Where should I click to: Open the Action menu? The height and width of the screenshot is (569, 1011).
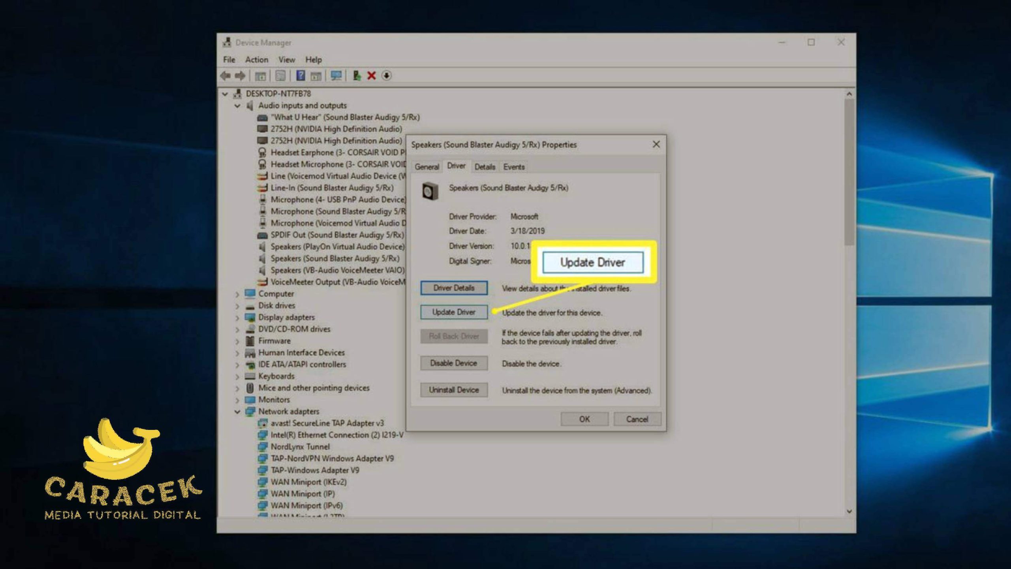pyautogui.click(x=256, y=60)
